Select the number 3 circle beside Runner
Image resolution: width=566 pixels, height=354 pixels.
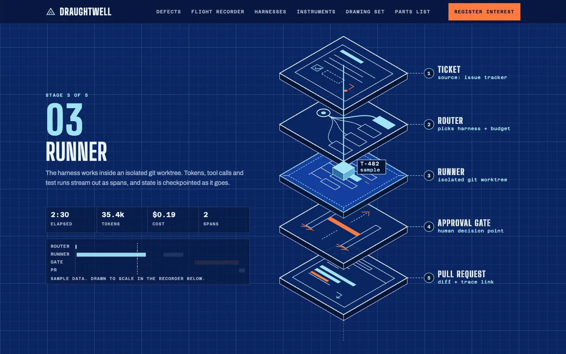(428, 176)
